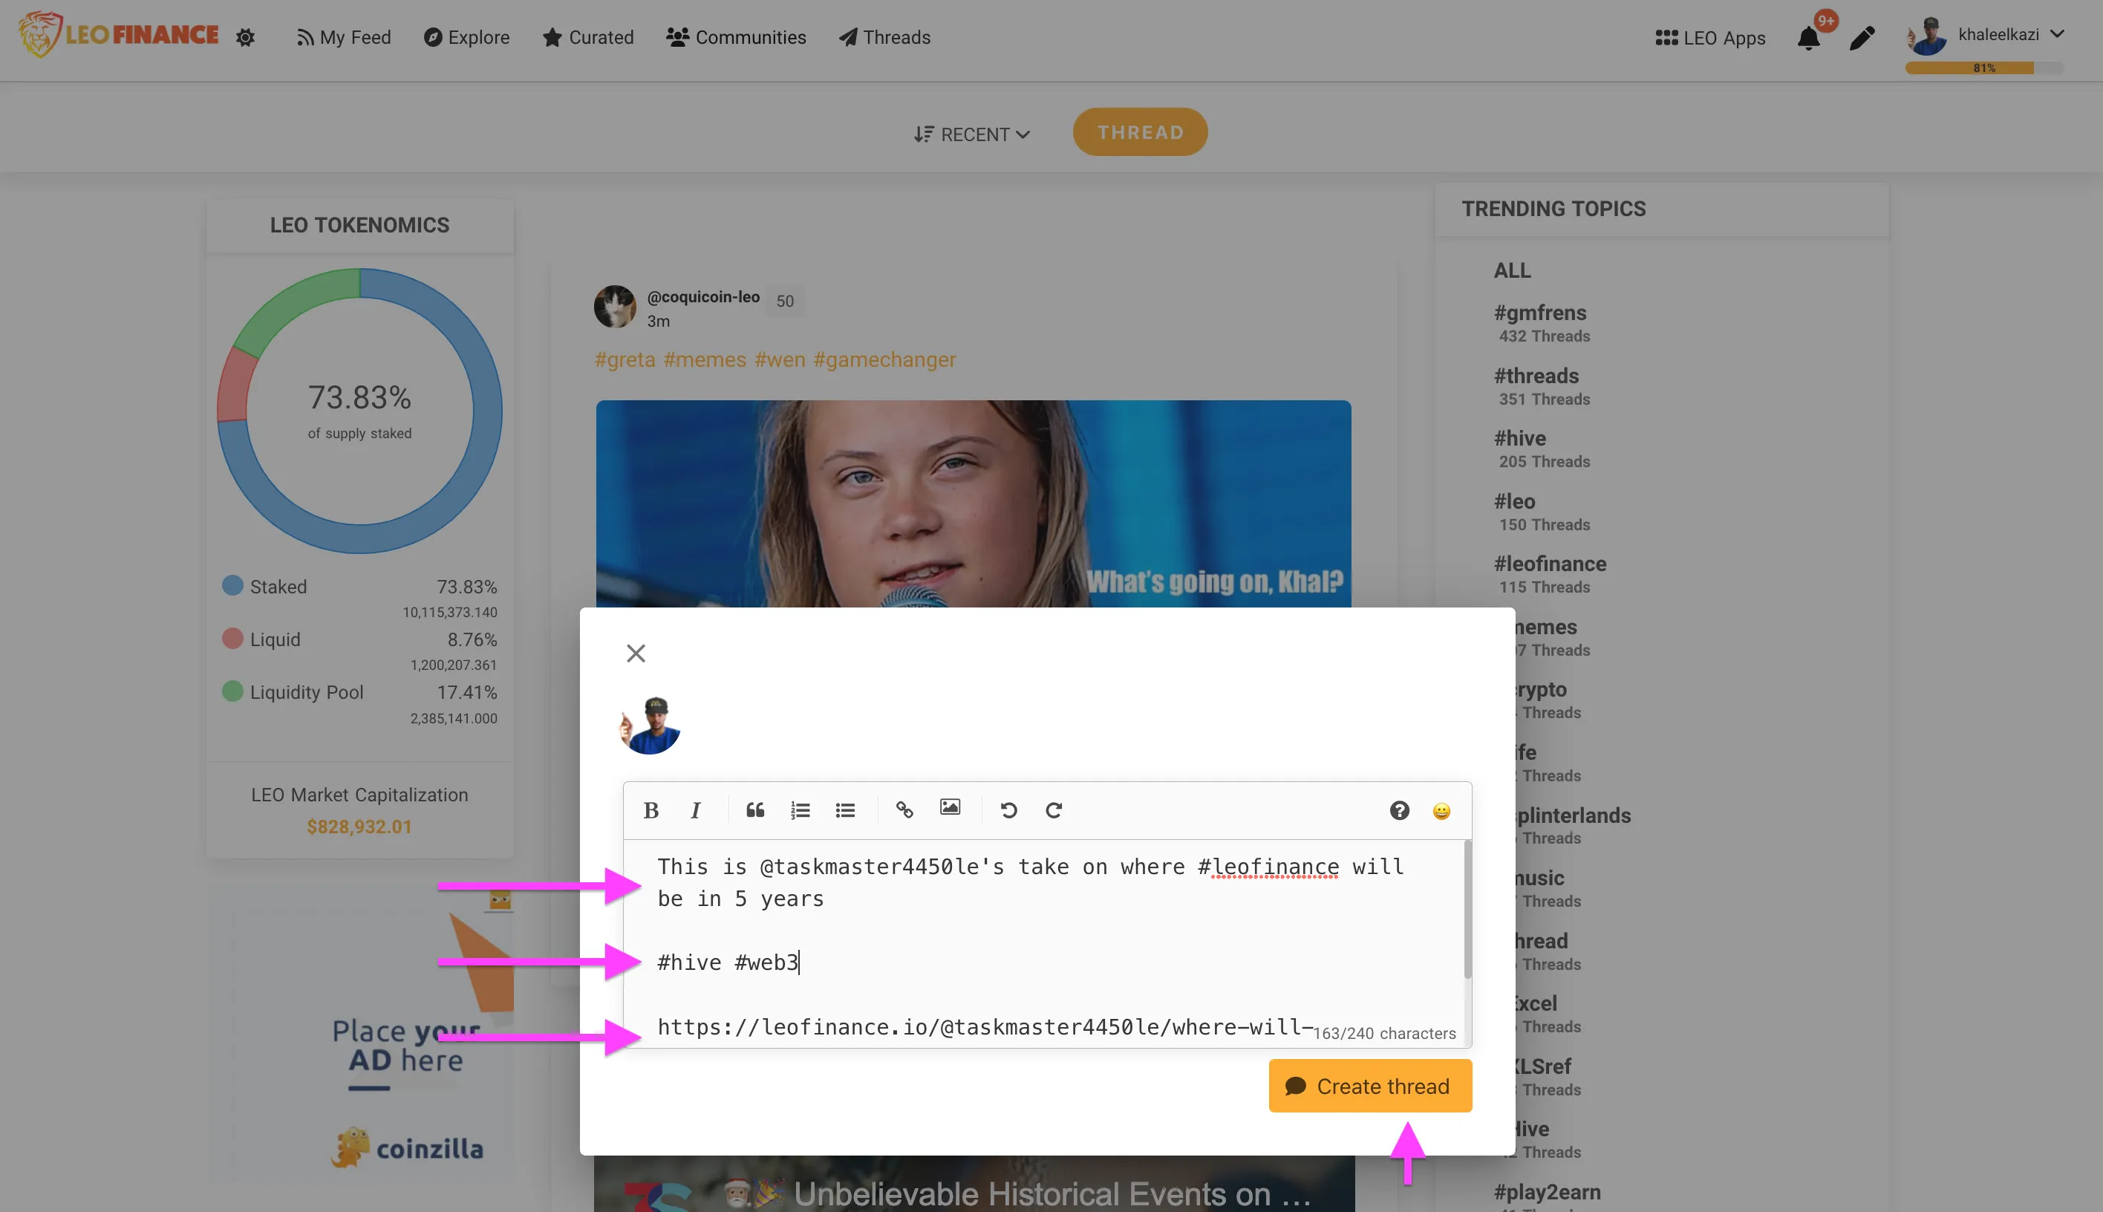This screenshot has width=2103, height=1212.
Task: Open @coquicoin-leo's profile link
Action: pos(703,296)
